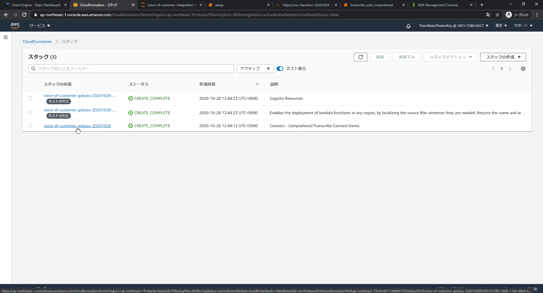Click the description column header
Image resolution: width=543 pixels, height=293 pixels.
click(x=274, y=84)
